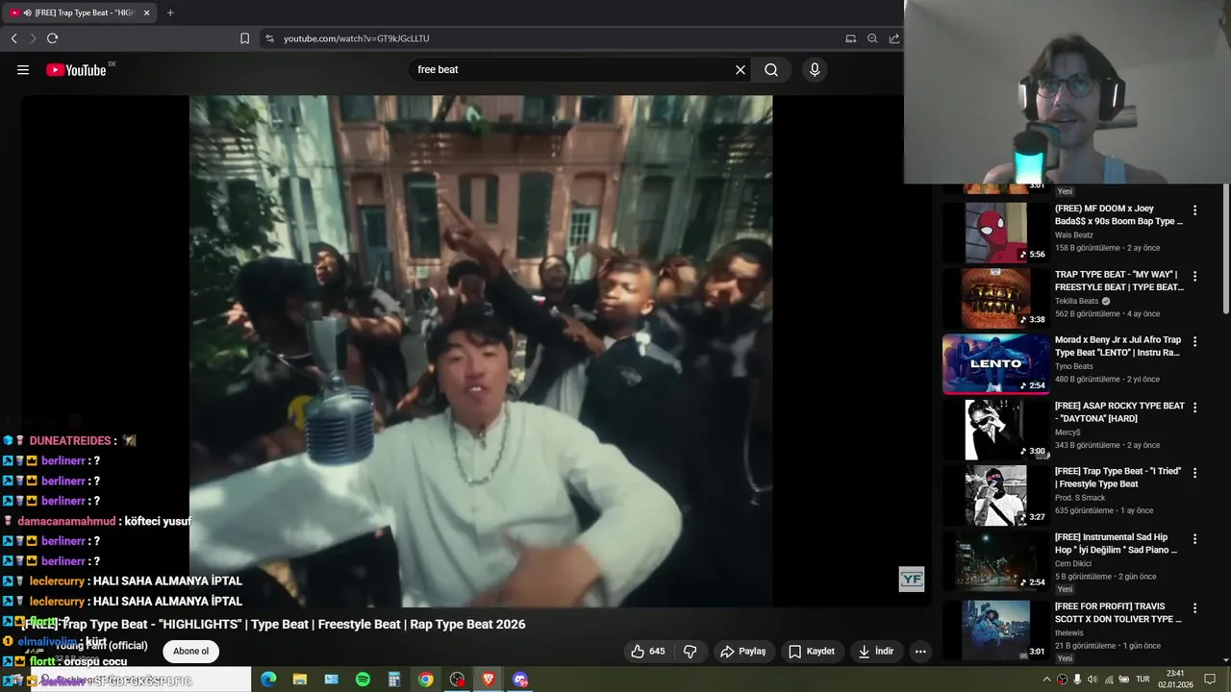
Task: Click the YF channel watermark in the video
Action: point(911,579)
